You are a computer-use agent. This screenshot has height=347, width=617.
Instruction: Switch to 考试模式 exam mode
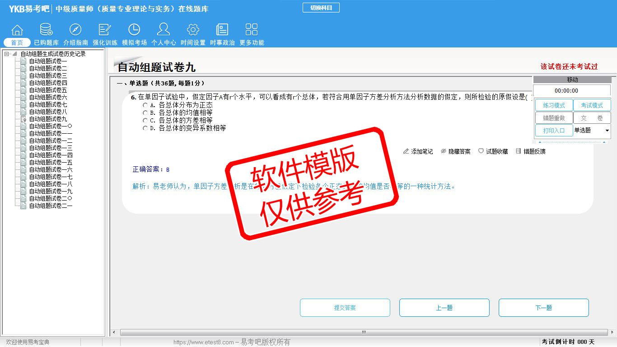coord(592,105)
